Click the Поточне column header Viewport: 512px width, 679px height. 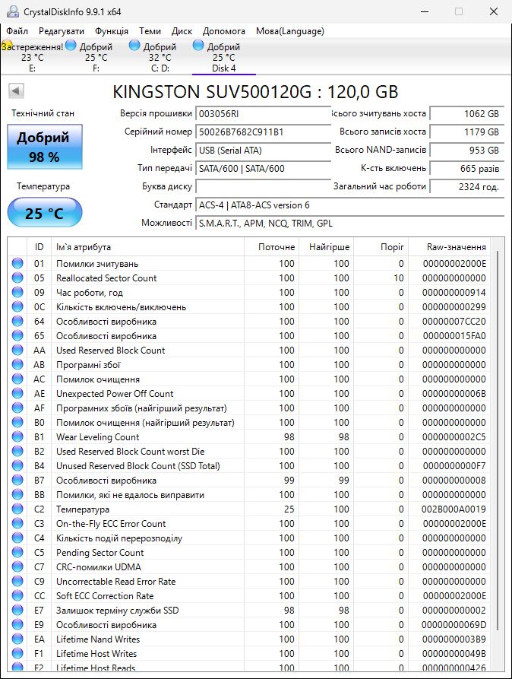pyautogui.click(x=271, y=247)
